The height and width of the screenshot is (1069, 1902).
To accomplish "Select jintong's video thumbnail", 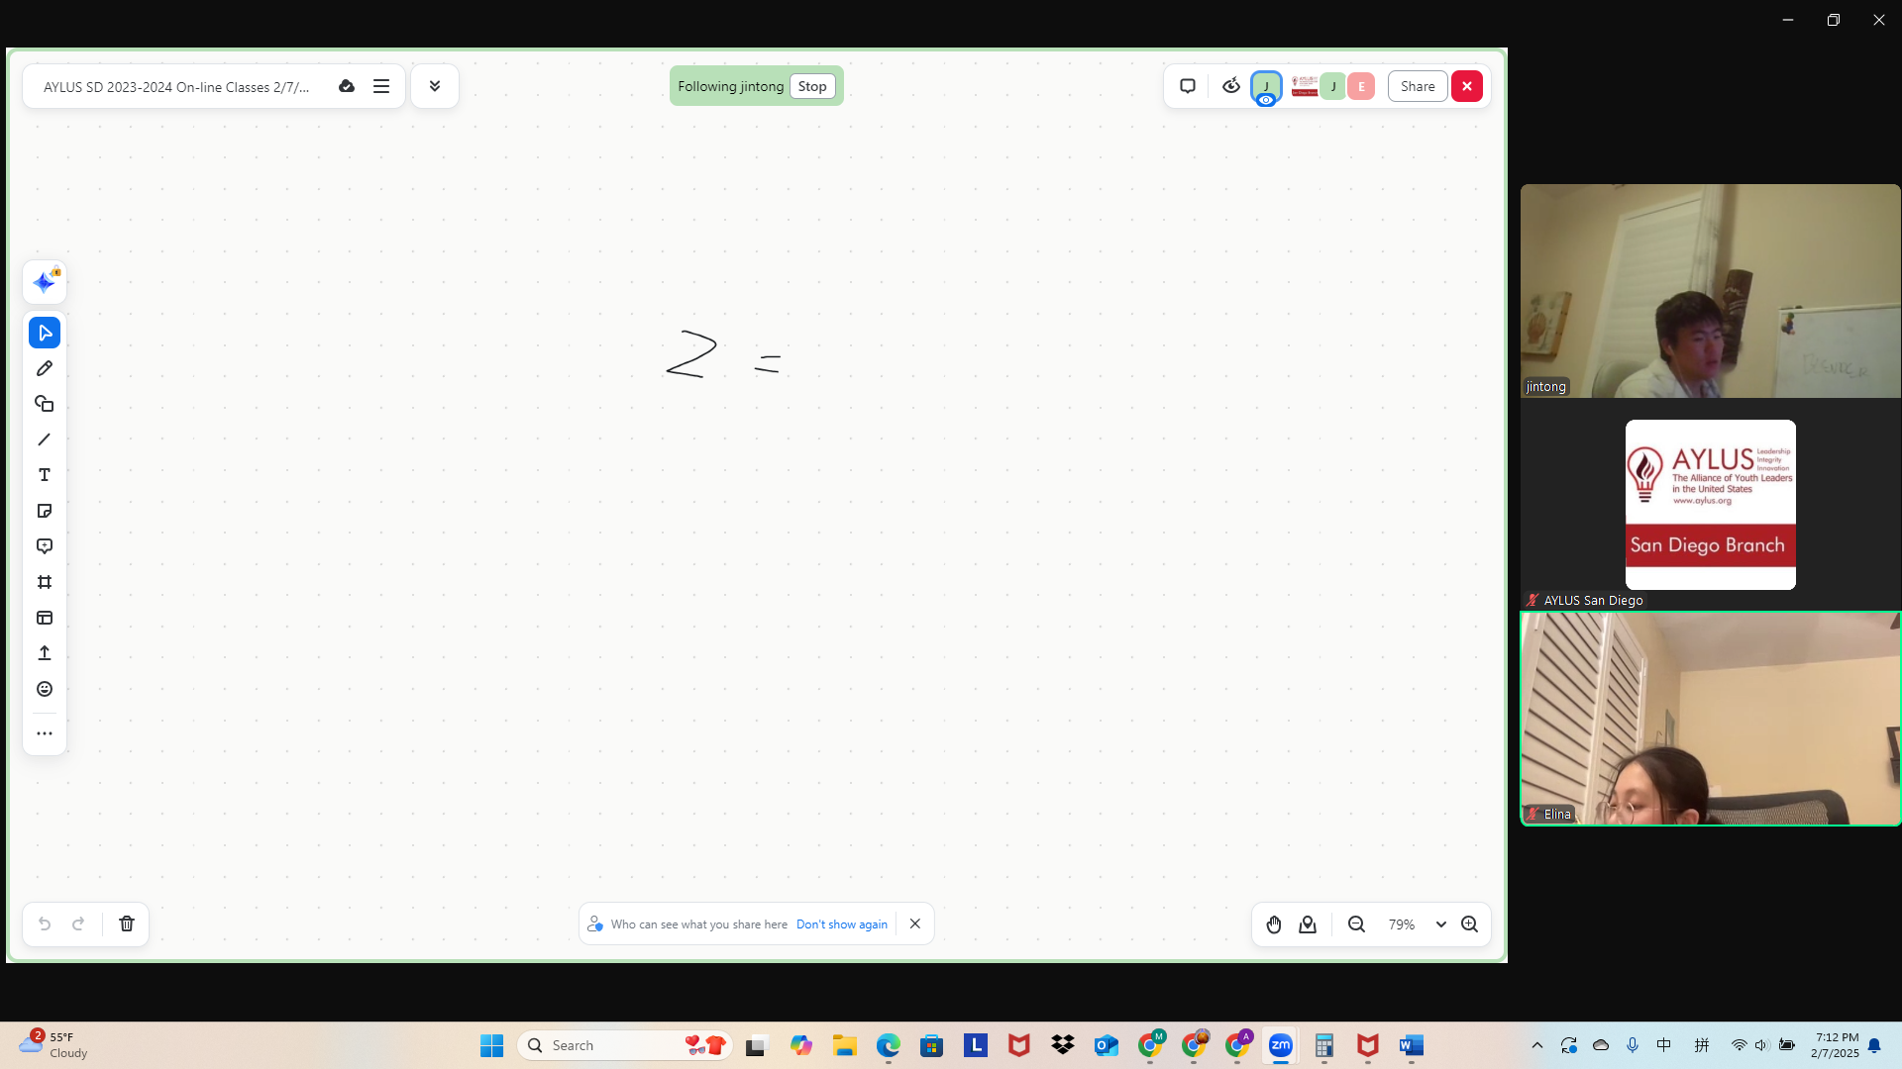I will [x=1711, y=291].
